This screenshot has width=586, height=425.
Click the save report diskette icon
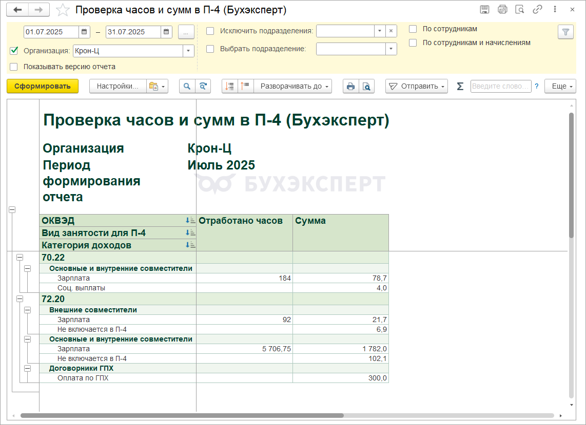point(484,10)
